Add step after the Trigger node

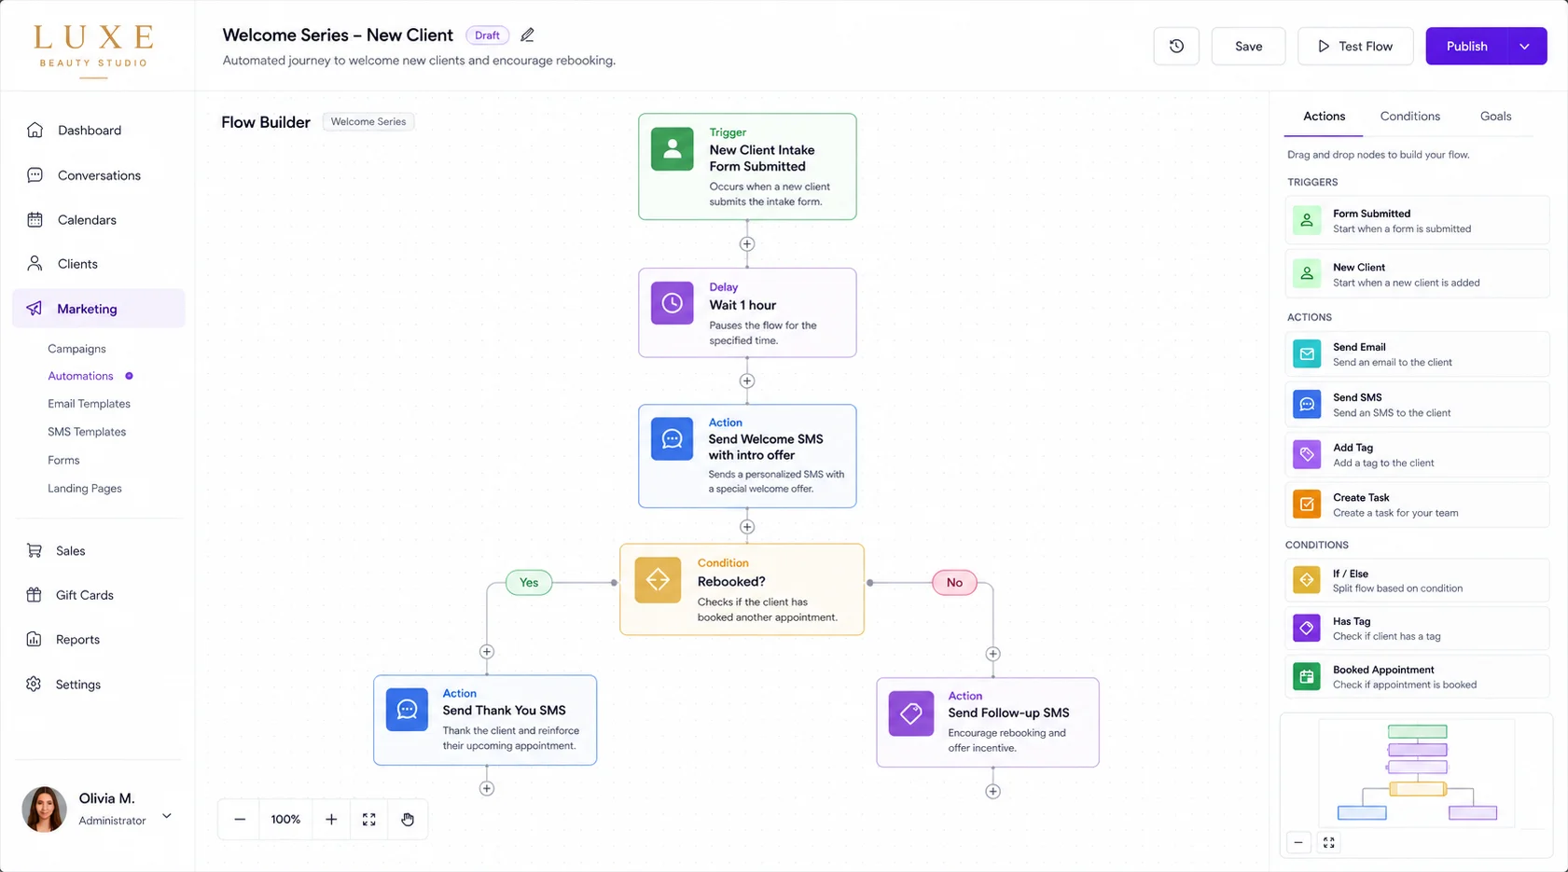[747, 244]
